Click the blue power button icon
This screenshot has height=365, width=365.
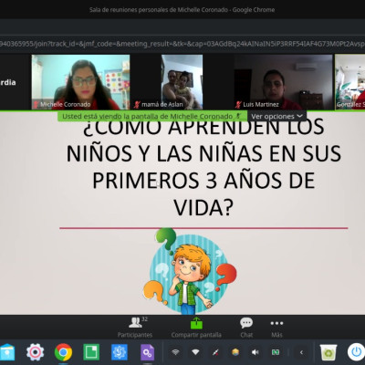click(356, 352)
